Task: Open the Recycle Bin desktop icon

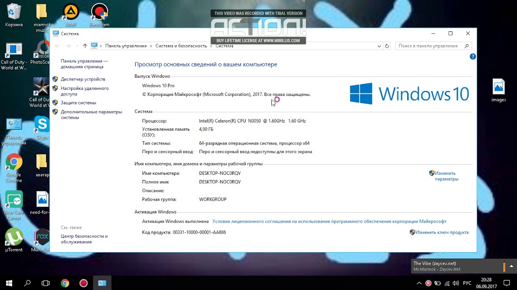Action: pos(14,15)
